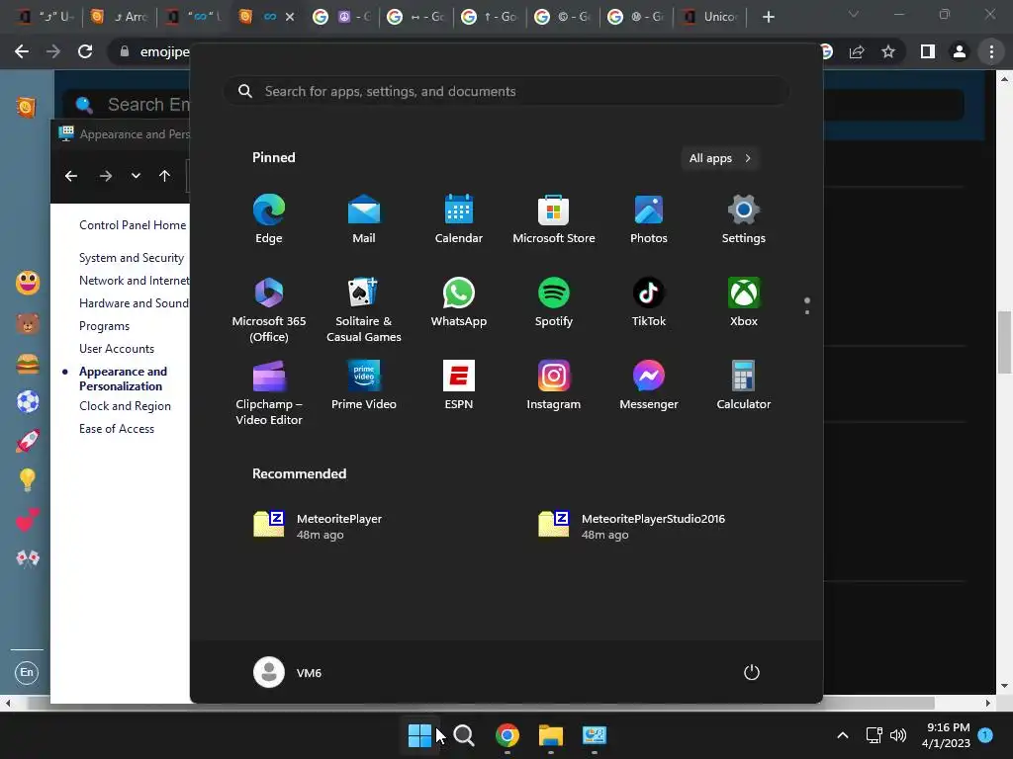The height and width of the screenshot is (759, 1013).
Task: Open the En language selector
Action: [x=27, y=672]
